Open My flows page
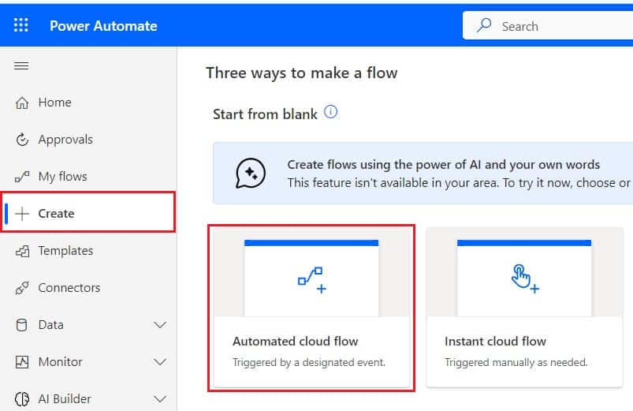This screenshot has height=411, width=633. click(x=88, y=177)
